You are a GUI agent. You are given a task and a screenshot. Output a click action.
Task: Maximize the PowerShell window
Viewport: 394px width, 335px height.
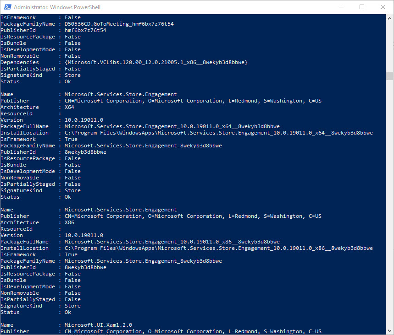pos(362,7)
